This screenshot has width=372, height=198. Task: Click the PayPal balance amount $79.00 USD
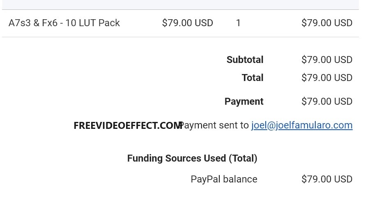tap(326, 179)
